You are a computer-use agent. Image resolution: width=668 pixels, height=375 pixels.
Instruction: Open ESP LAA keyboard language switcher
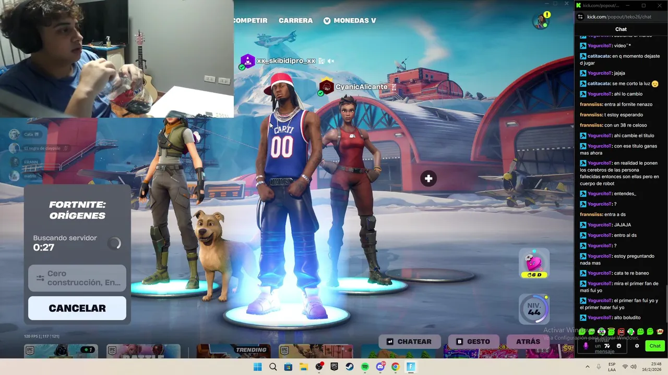coord(612,367)
